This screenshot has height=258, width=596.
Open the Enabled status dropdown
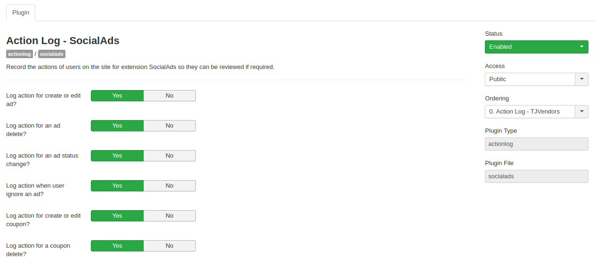pos(536,47)
